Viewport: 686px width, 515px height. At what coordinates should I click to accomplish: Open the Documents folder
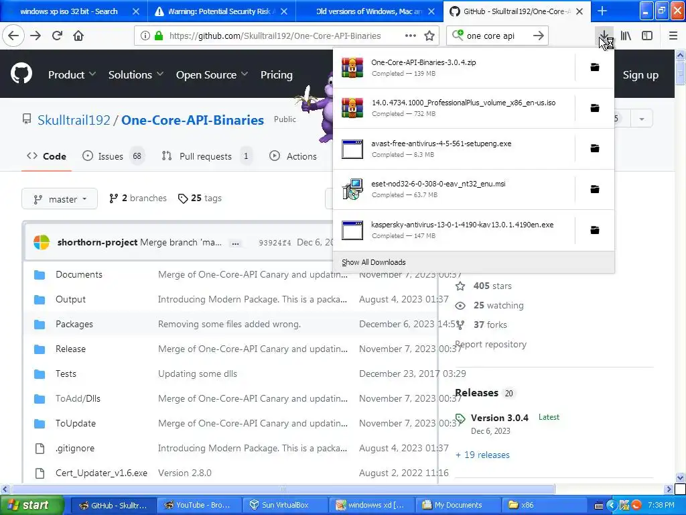click(79, 274)
